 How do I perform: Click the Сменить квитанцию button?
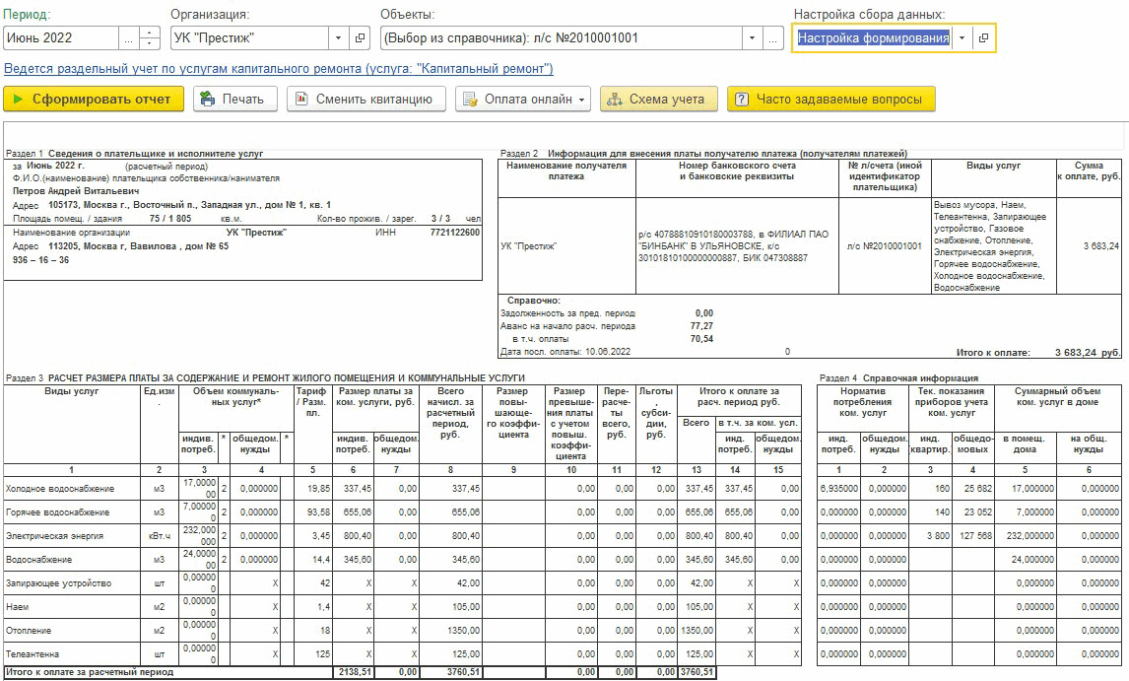[x=366, y=100]
